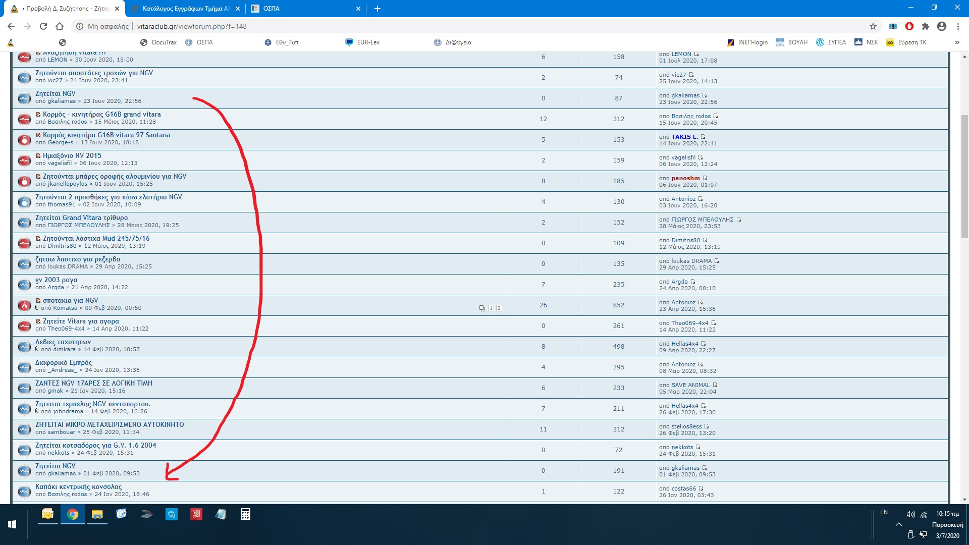Open topic Καπάκι κεντρικής κονσολας
Screen dimensions: 969x545
pyautogui.click(x=78, y=487)
